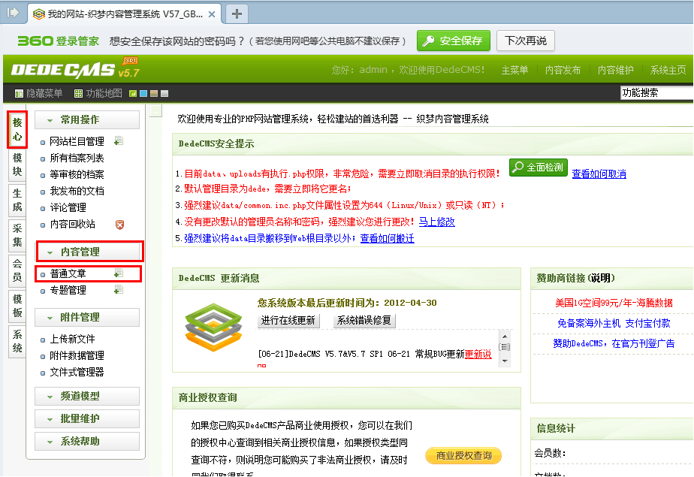
Task: Click the quick-publish icon next to 普通文章
Action: tap(118, 273)
